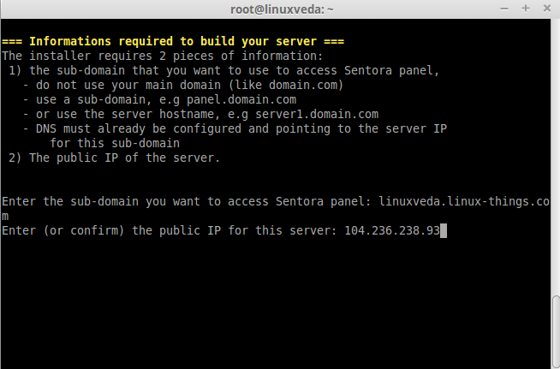The height and width of the screenshot is (369, 560).
Task: Close the root@linuxveda terminal window
Action: [547, 9]
